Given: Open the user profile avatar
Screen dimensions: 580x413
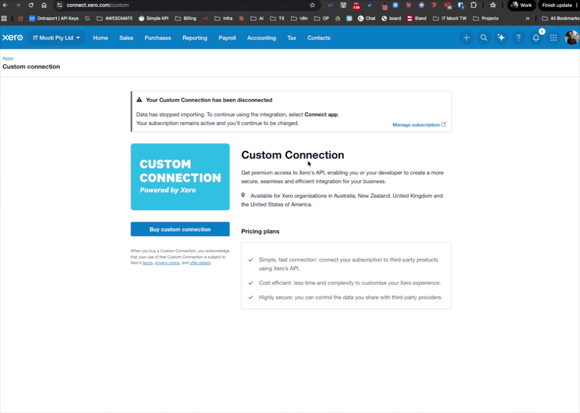Looking at the screenshot, I should click(571, 38).
